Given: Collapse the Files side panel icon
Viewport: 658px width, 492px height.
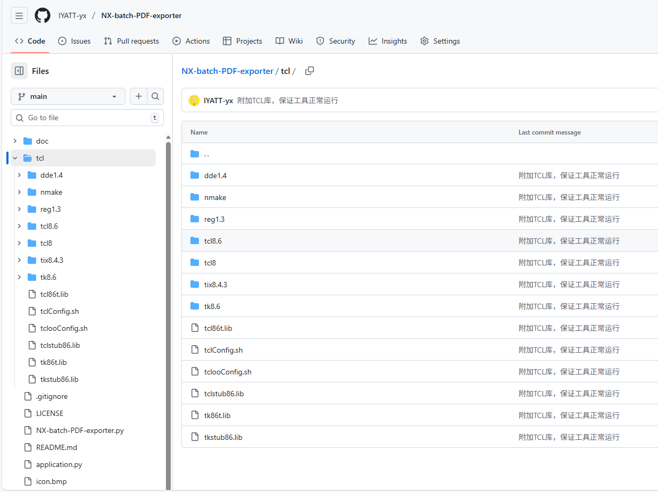Looking at the screenshot, I should tap(19, 71).
